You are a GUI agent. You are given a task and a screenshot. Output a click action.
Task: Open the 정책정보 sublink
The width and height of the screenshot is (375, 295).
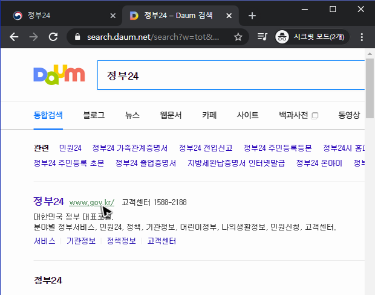(x=122, y=241)
